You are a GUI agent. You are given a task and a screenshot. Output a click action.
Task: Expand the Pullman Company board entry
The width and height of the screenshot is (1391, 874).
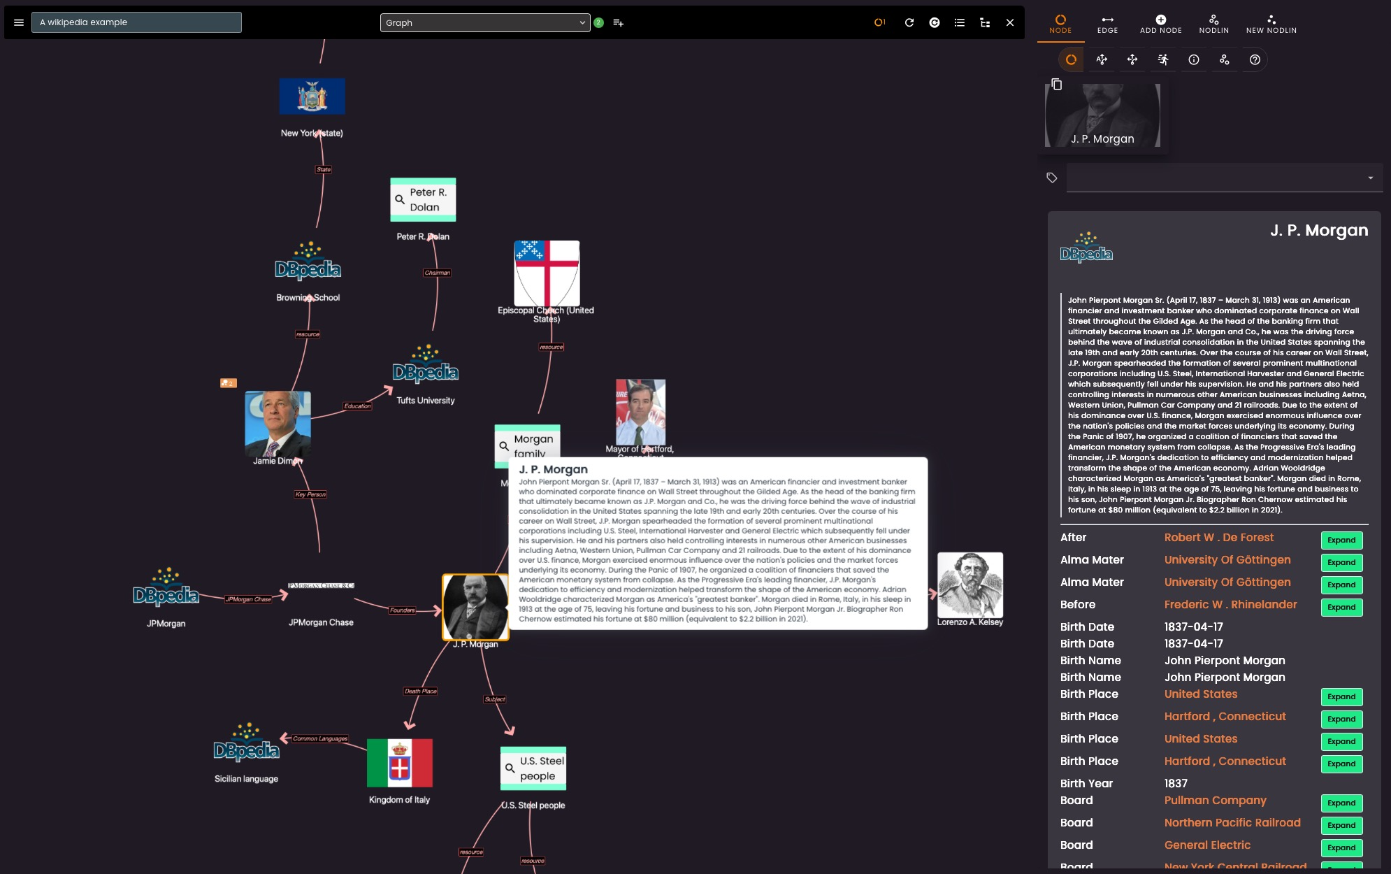[1341, 803]
